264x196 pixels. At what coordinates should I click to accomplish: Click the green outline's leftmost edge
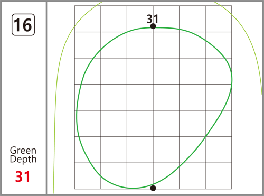pos(77,116)
